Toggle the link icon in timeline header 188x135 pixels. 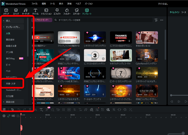[8, 116]
